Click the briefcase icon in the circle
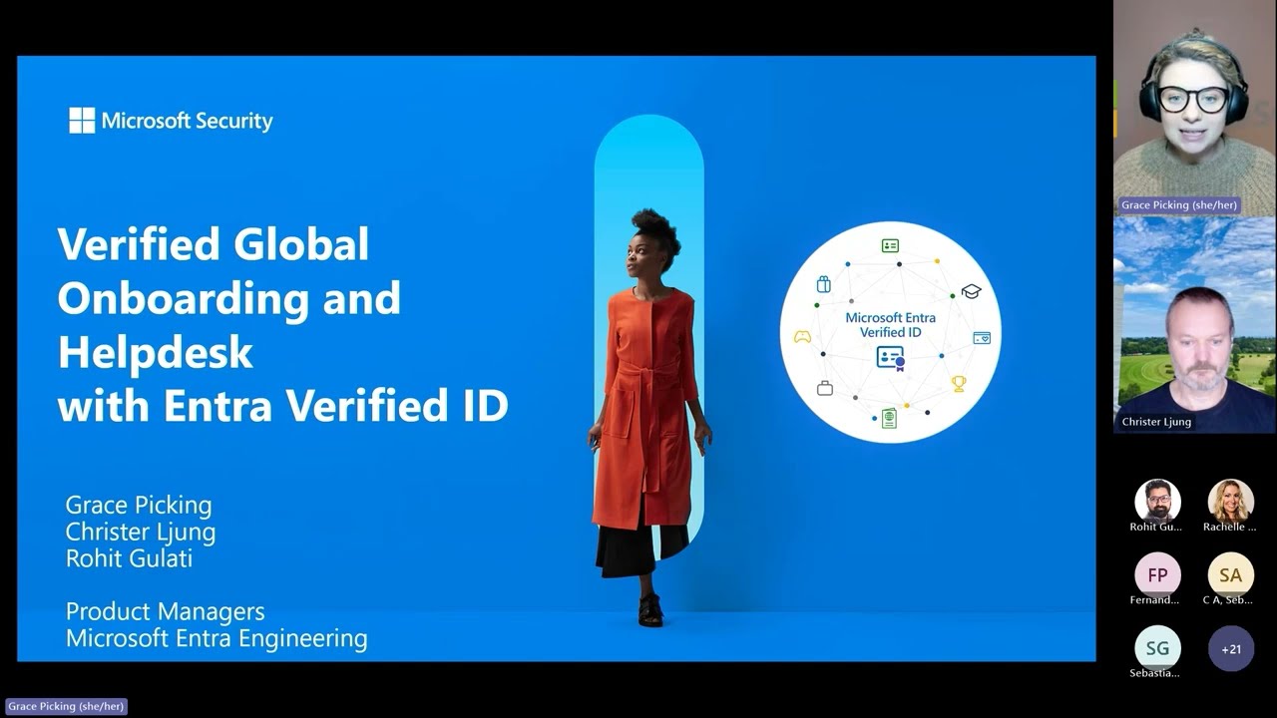The image size is (1277, 718). pos(825,388)
